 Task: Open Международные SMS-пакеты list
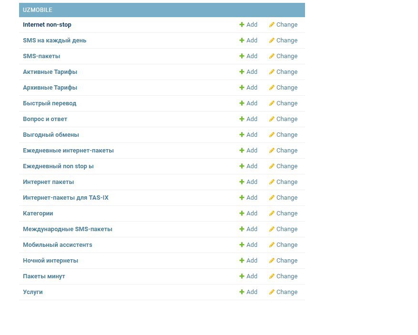(68, 229)
